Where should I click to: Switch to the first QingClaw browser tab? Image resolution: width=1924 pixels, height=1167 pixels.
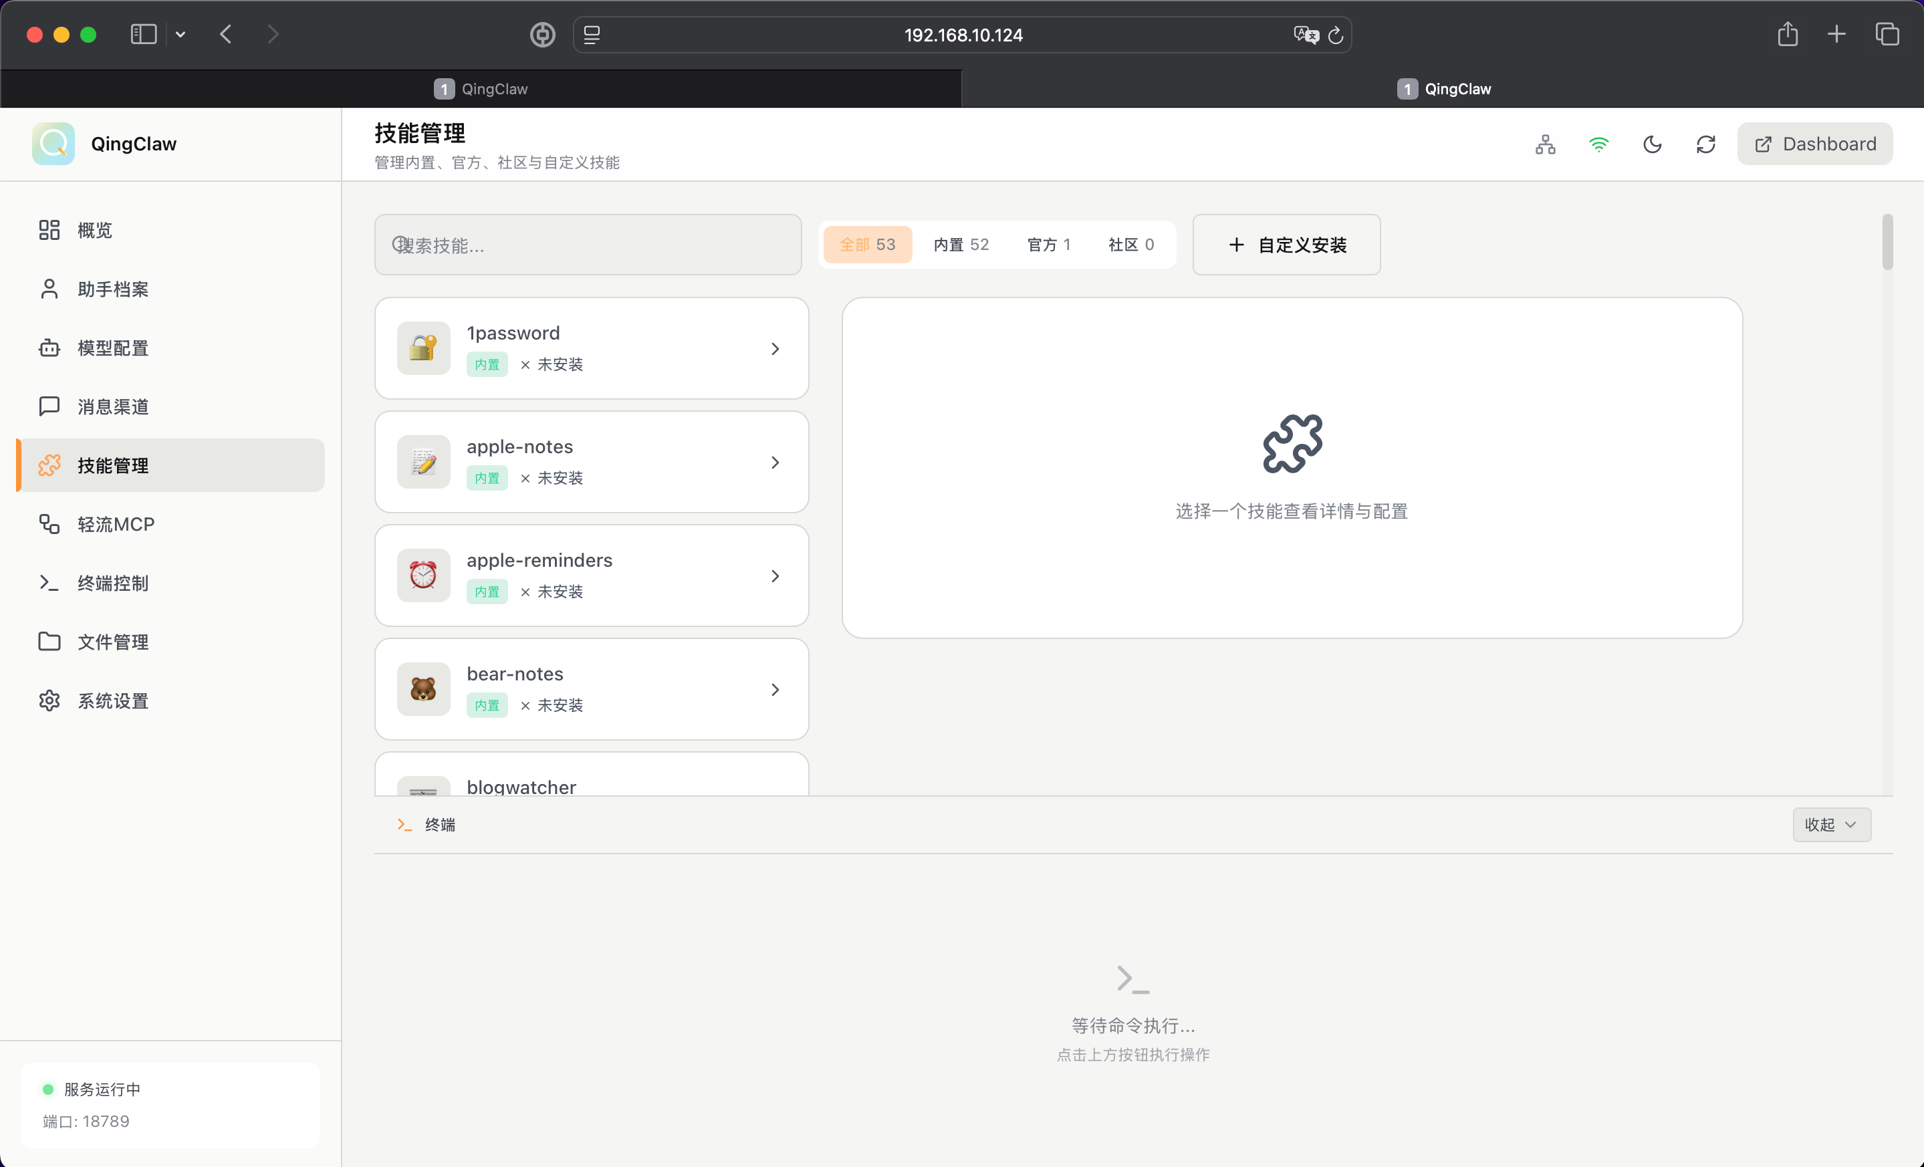(x=481, y=89)
